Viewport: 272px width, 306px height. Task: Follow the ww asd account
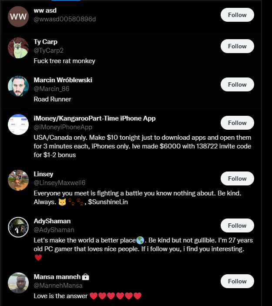(x=237, y=15)
